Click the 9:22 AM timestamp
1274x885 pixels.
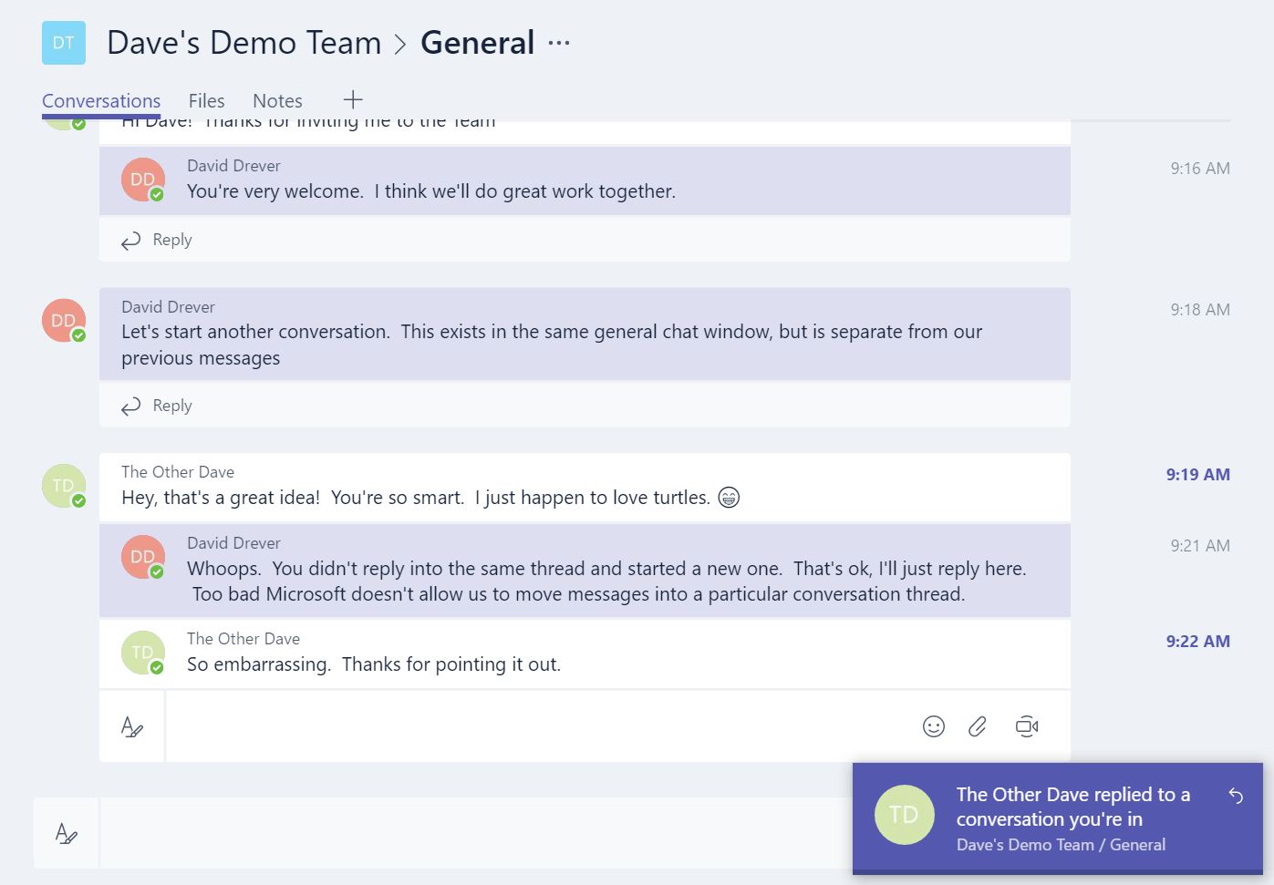click(1198, 642)
